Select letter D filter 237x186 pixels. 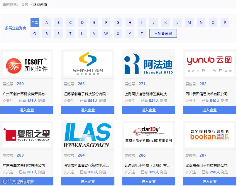(82, 23)
